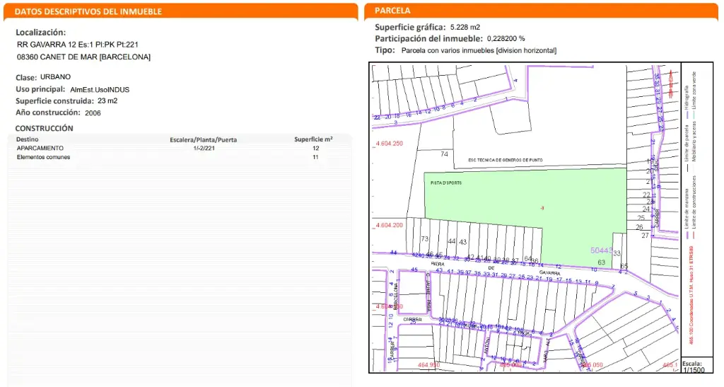
Task: Click the 'Elementos comunes' table row
Action: (43, 157)
